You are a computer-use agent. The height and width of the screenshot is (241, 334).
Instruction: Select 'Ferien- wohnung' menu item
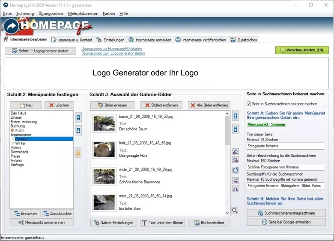[x=24, y=122]
